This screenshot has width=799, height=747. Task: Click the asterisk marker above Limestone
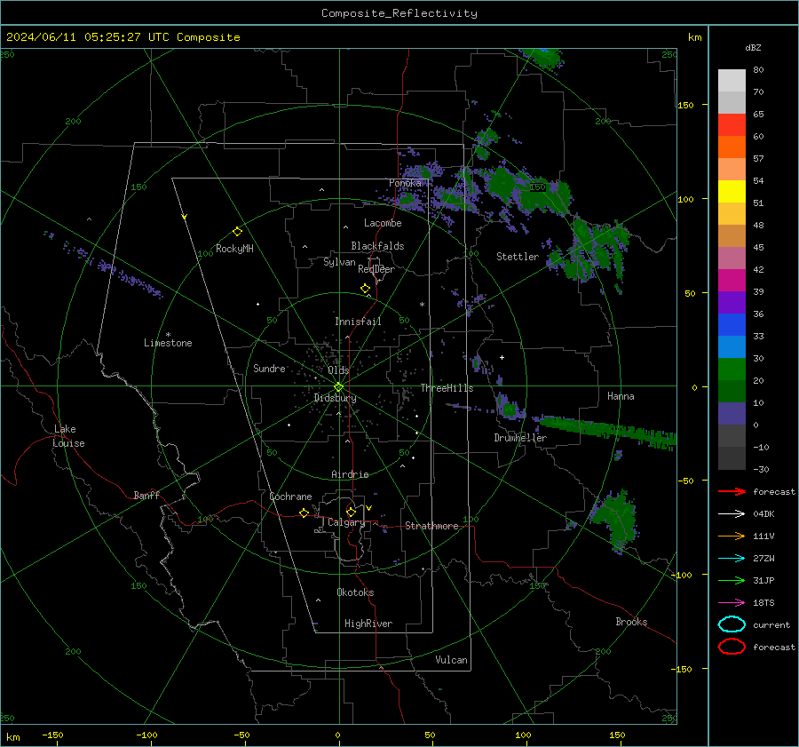(168, 335)
